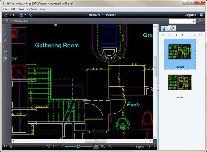
Task: Go to previous view with left arrow
Action: (10, 15)
